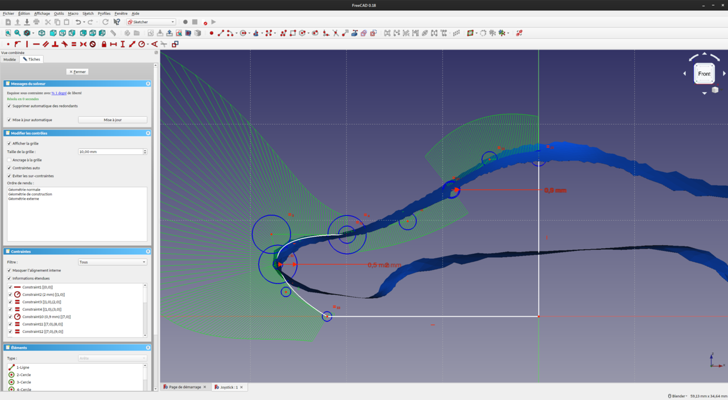The width and height of the screenshot is (728, 400).
Task: Apply vertical distance constraint
Action: click(123, 44)
